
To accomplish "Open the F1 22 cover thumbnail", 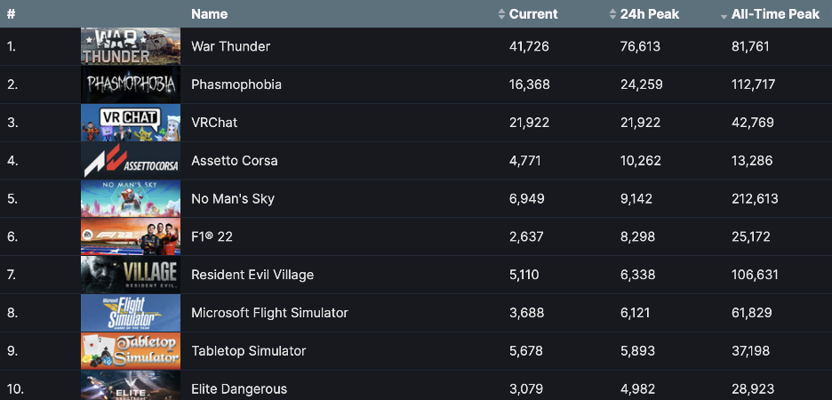I will tap(131, 236).
